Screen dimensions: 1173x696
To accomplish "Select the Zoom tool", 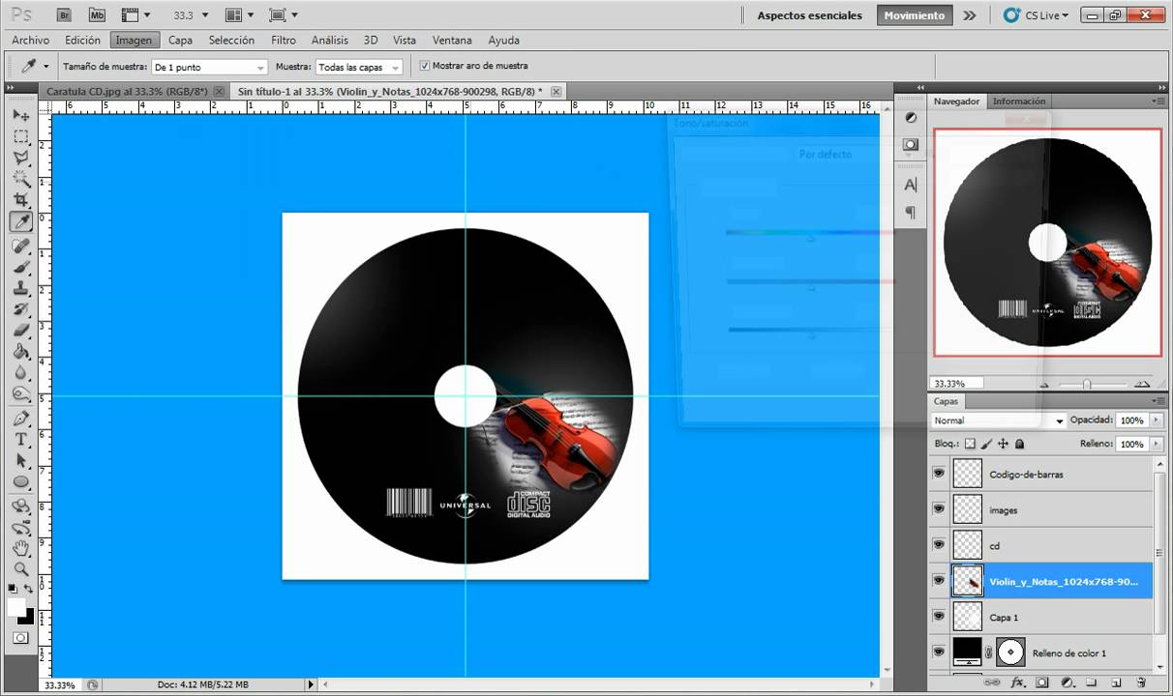I will pos(20,569).
